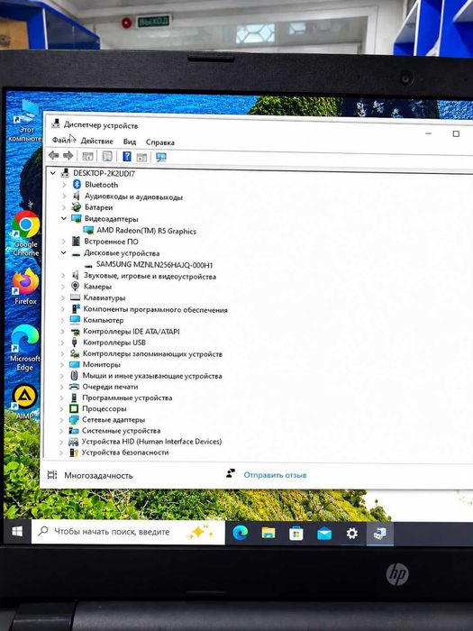Maximize the Диспетчер устройств window
Image resolution: width=473 pixels, height=631 pixels.
456,133
